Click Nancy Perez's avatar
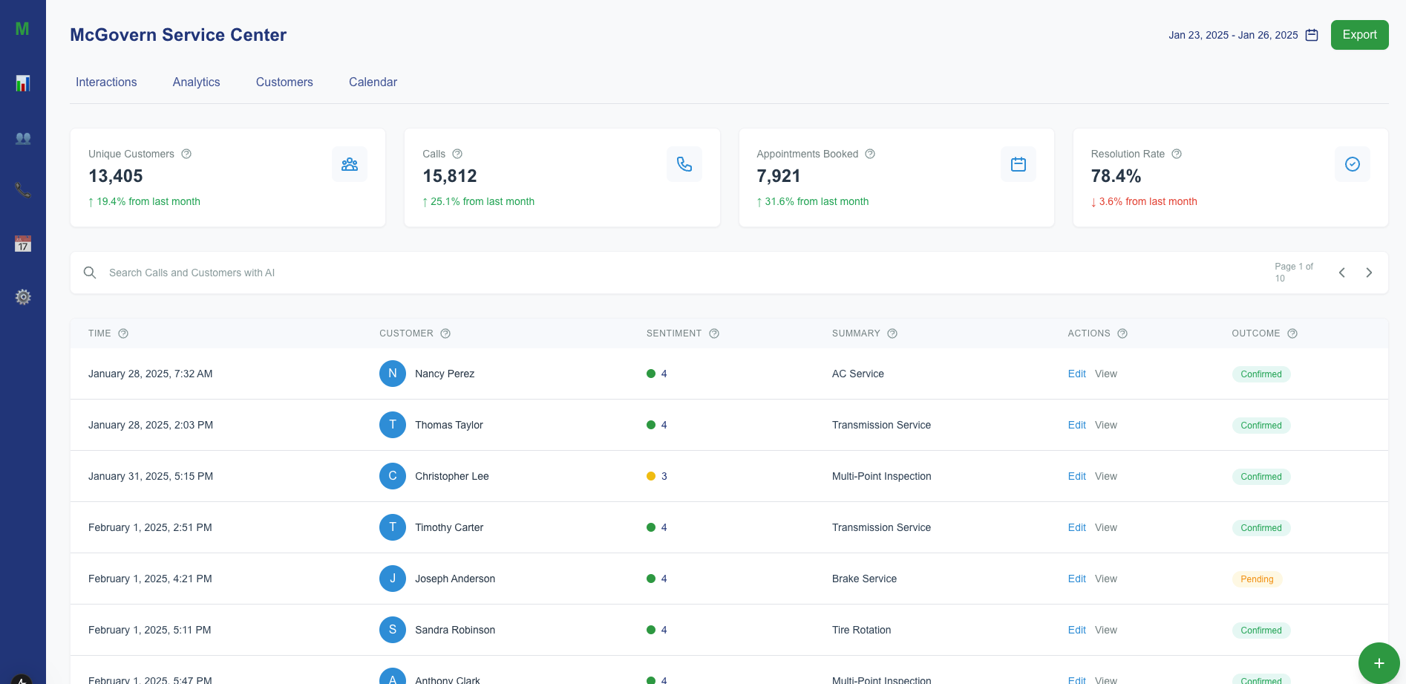Image resolution: width=1406 pixels, height=684 pixels. (x=393, y=374)
